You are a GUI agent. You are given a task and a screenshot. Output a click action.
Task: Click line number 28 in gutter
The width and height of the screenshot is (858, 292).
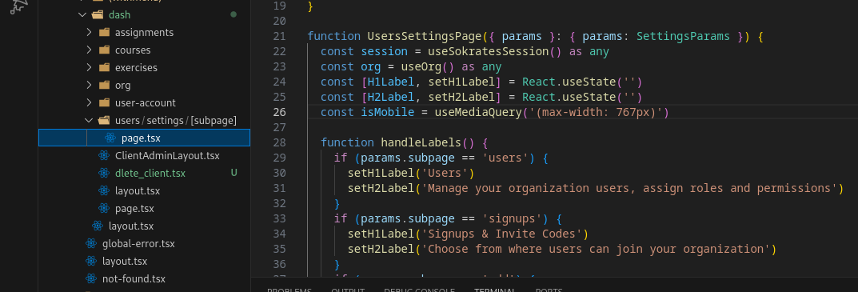coord(279,142)
